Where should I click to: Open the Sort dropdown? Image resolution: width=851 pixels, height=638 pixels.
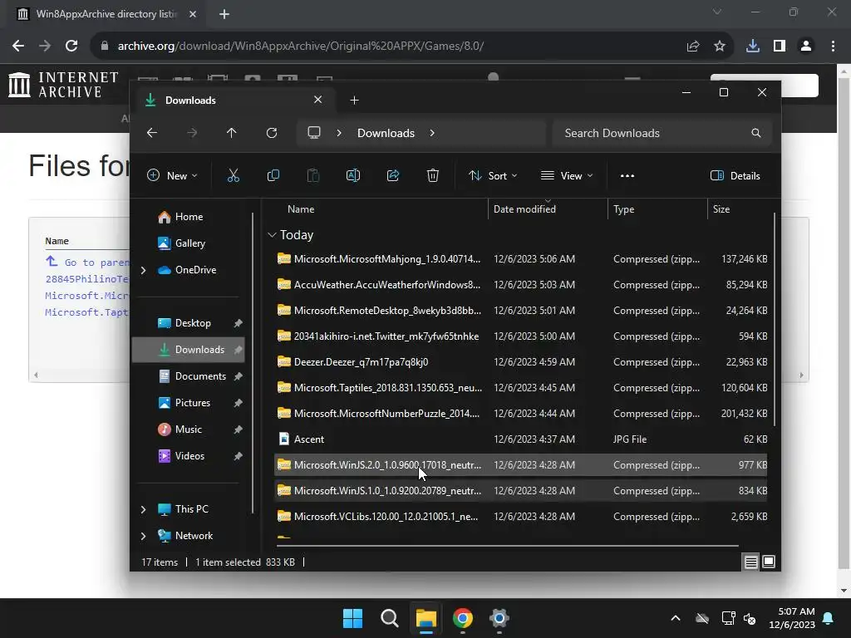coord(493,176)
